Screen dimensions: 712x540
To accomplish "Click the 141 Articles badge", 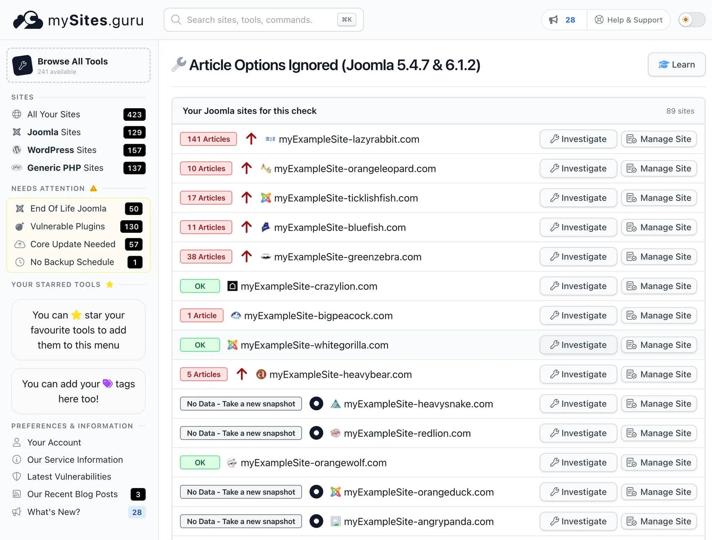I will coord(209,139).
